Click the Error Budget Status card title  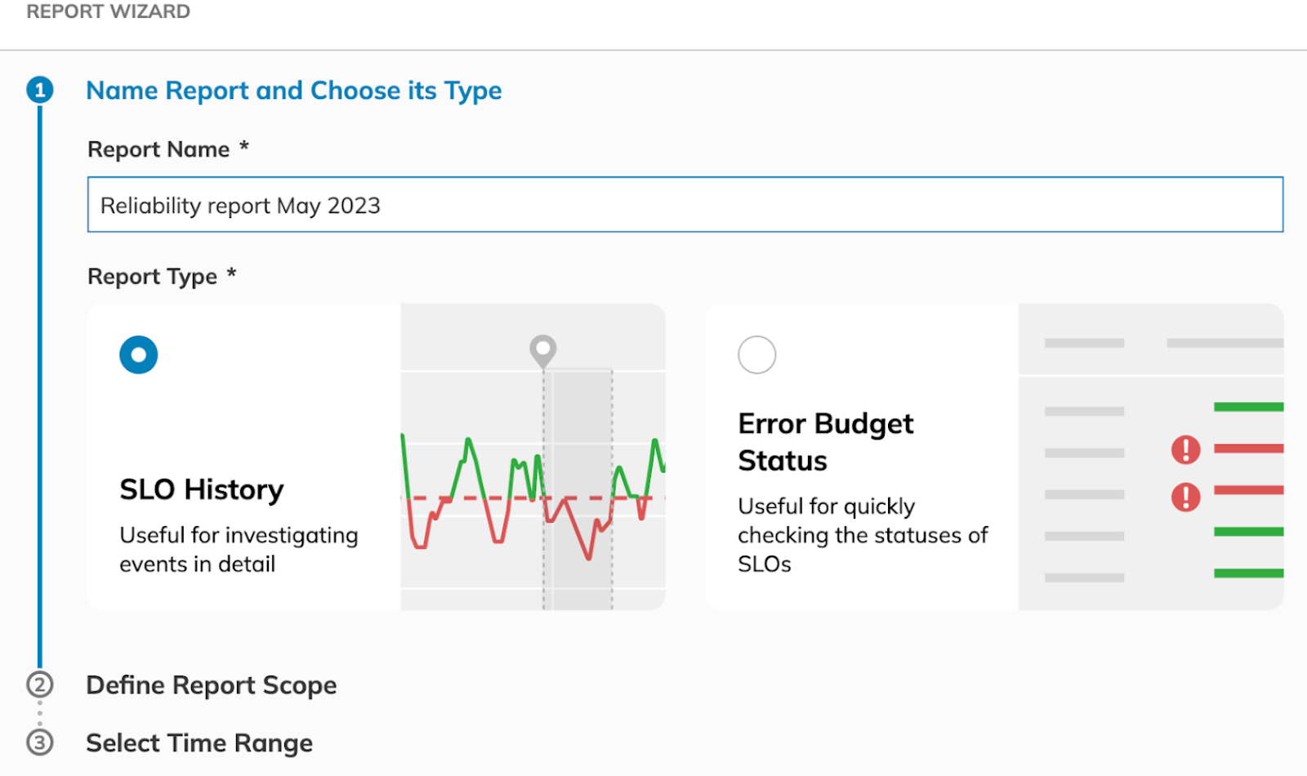tap(825, 442)
